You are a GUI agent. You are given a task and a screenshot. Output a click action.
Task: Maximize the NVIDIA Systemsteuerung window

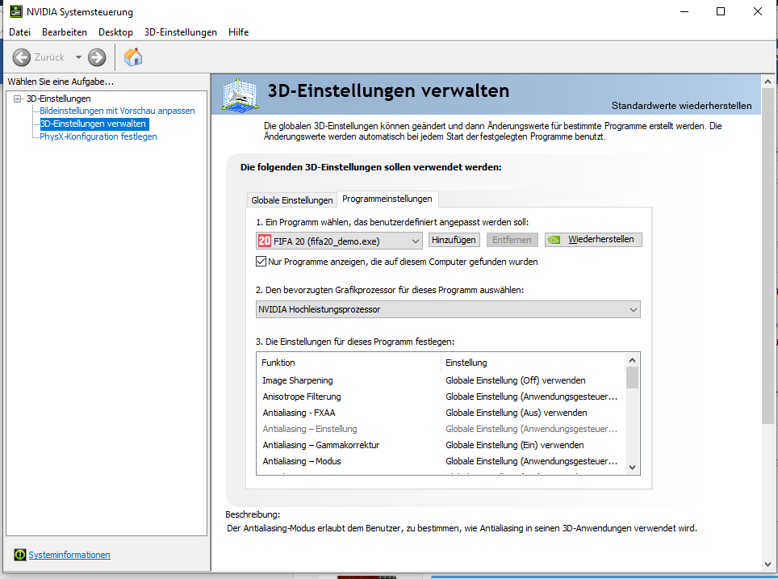pos(721,11)
